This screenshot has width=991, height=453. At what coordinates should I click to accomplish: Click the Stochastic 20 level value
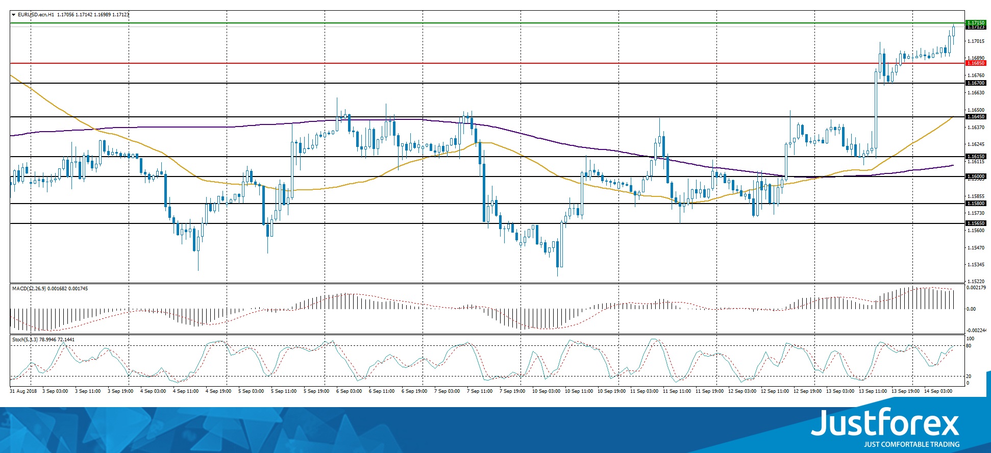(x=969, y=376)
